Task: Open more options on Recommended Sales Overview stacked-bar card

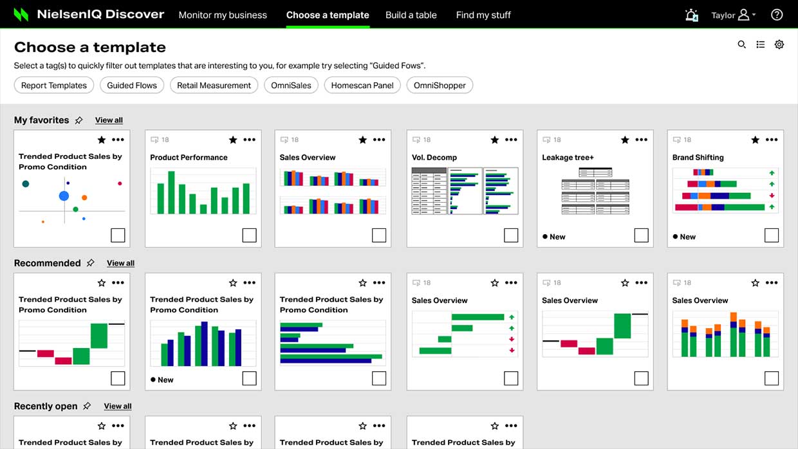Action: click(772, 282)
